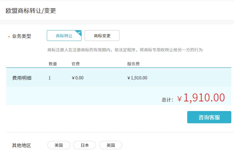The height and width of the screenshot is (154, 234).
Task: Click the 费用明细 row label
Action: pos(22,78)
